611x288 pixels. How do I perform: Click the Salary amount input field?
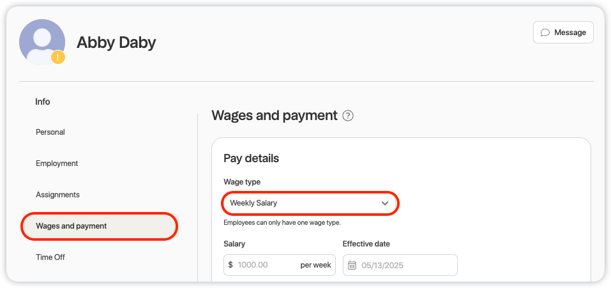[280, 265]
